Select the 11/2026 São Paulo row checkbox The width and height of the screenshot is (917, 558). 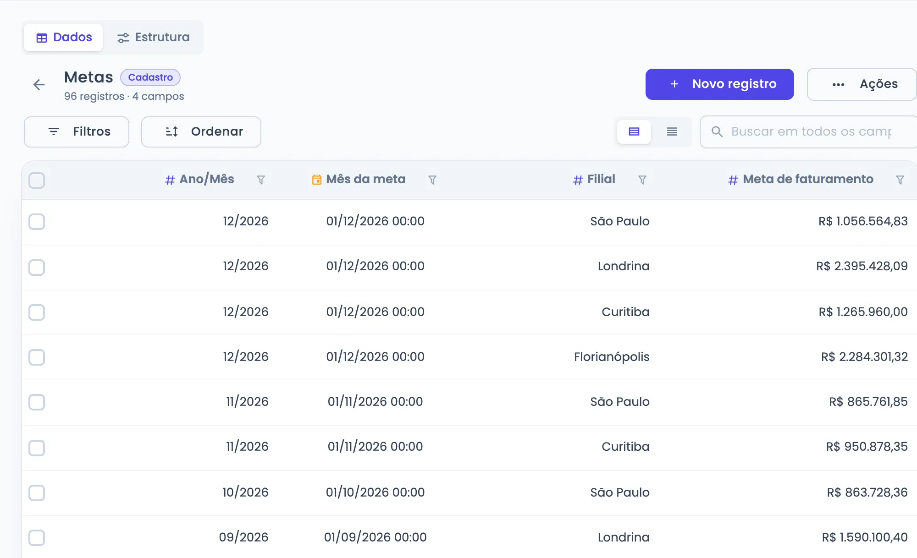(37, 402)
